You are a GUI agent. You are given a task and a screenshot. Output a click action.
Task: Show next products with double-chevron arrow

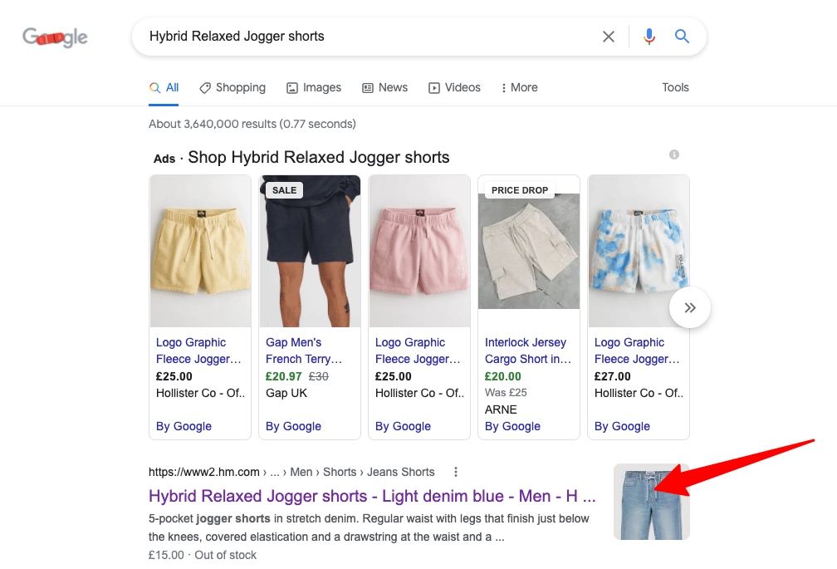(x=690, y=307)
